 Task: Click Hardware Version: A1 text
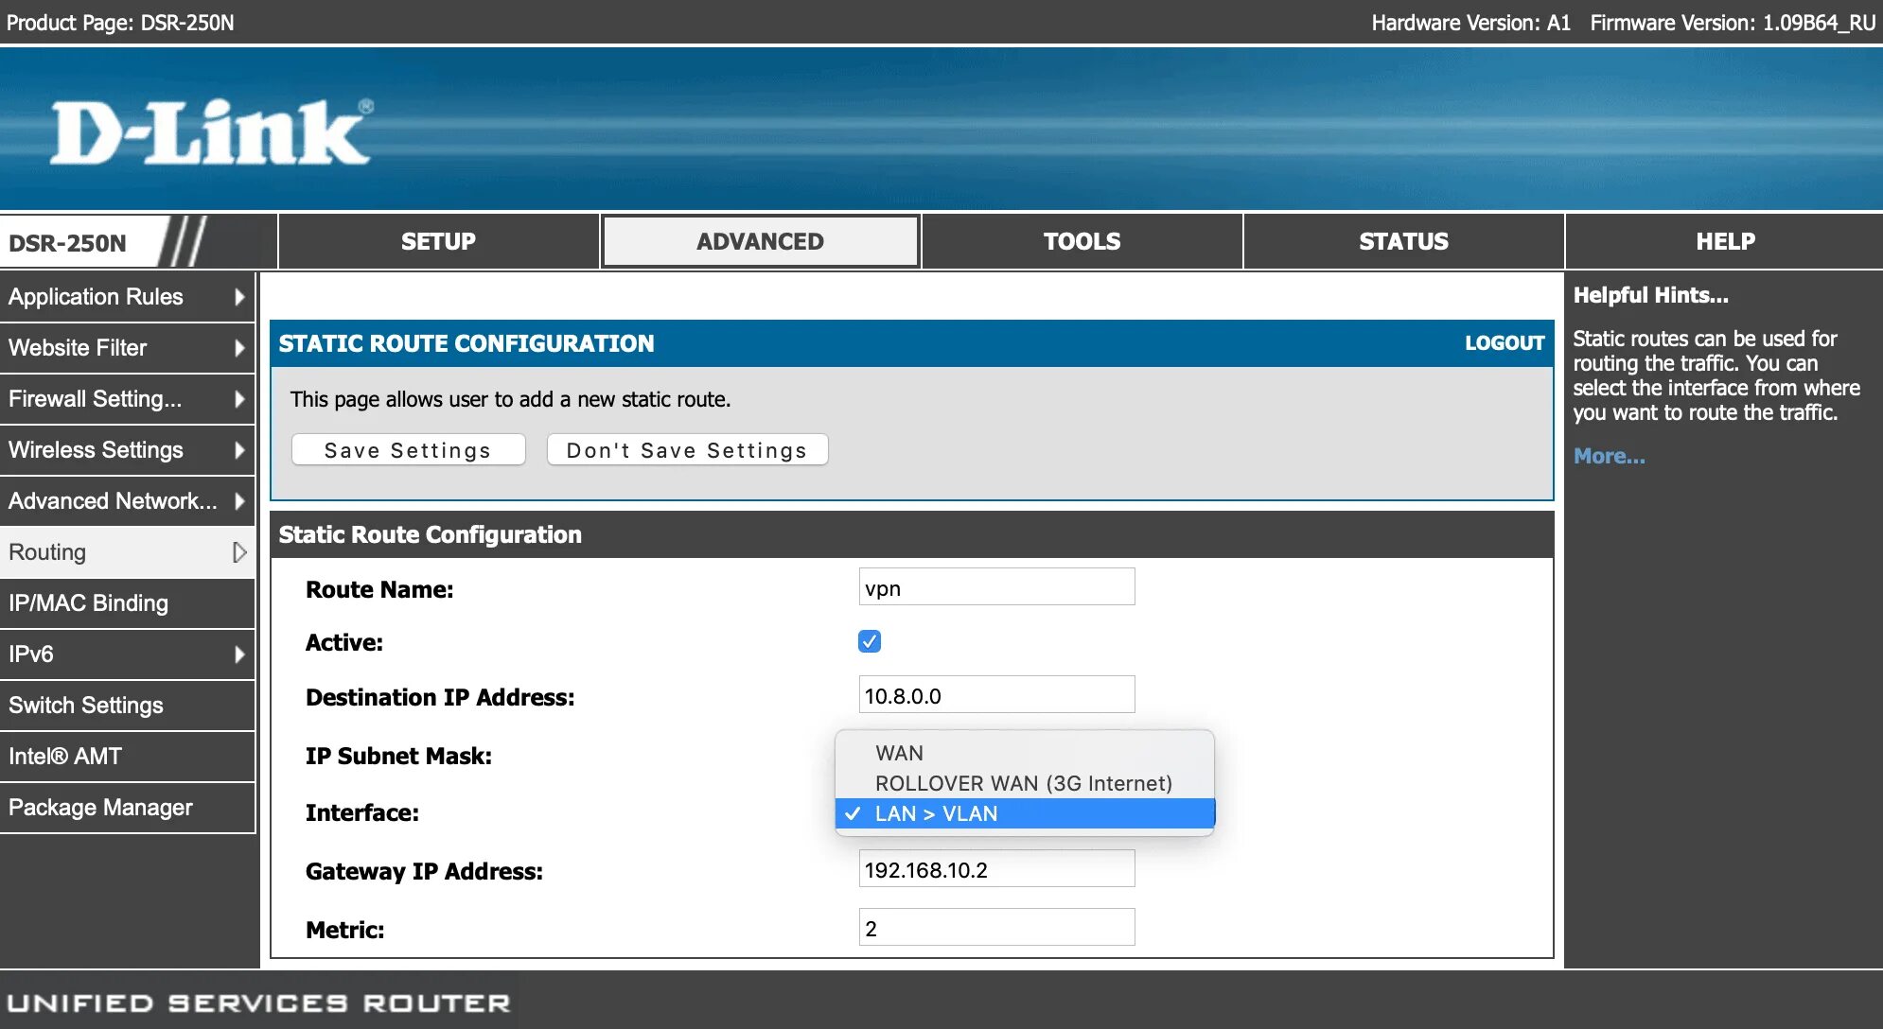pos(1470,23)
